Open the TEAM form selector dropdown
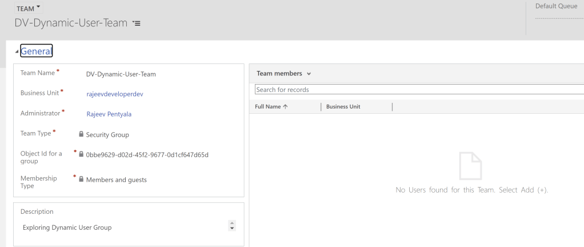 (x=28, y=9)
